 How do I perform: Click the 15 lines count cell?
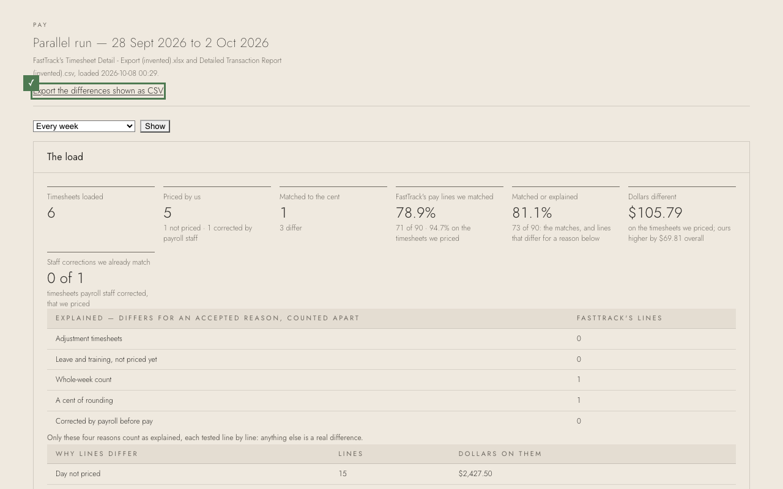[x=343, y=474]
